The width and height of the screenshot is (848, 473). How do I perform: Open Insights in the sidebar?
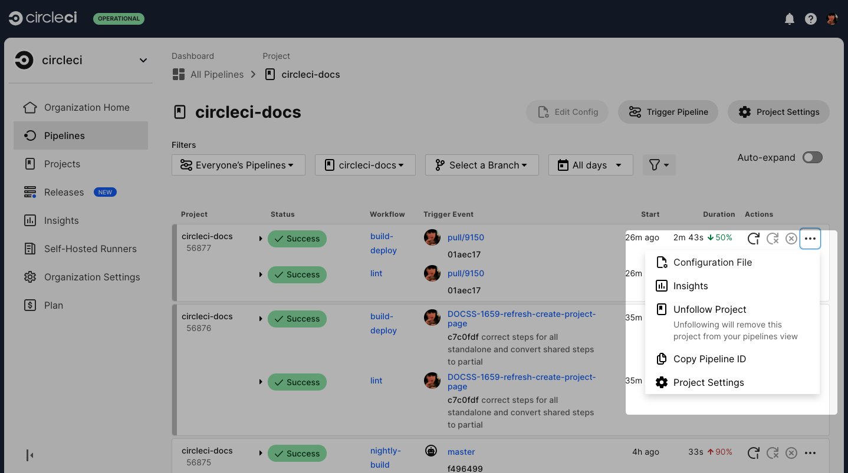(x=81, y=220)
